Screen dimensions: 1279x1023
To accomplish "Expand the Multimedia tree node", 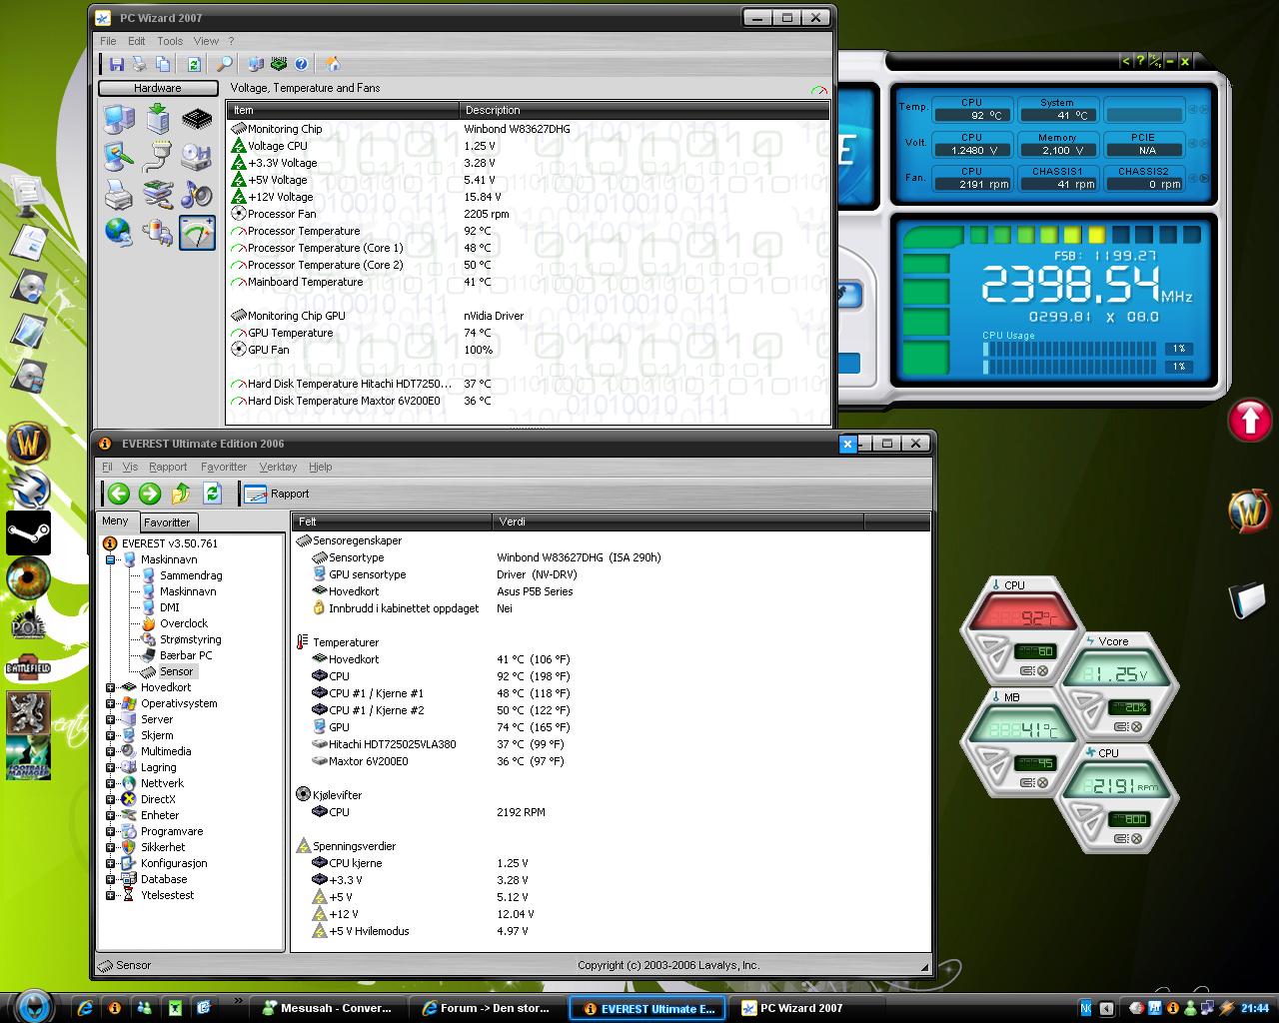I will [x=110, y=751].
